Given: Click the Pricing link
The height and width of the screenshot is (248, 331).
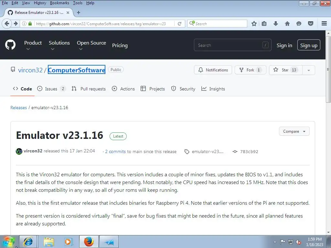Looking at the screenshot, I should pos(120,45).
